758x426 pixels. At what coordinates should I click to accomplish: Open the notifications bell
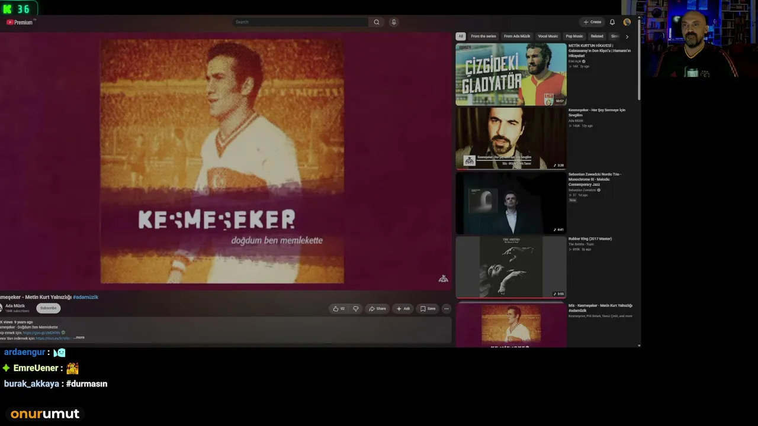click(612, 22)
